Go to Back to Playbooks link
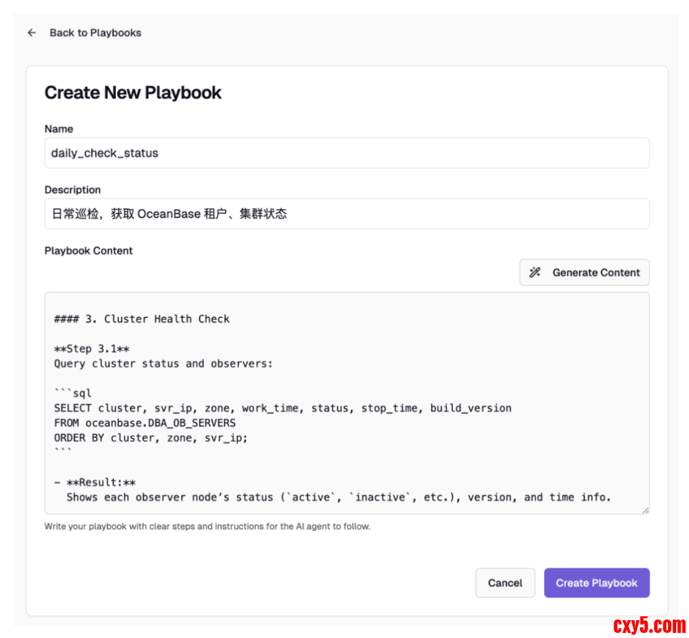The image size is (689, 638). point(95,33)
